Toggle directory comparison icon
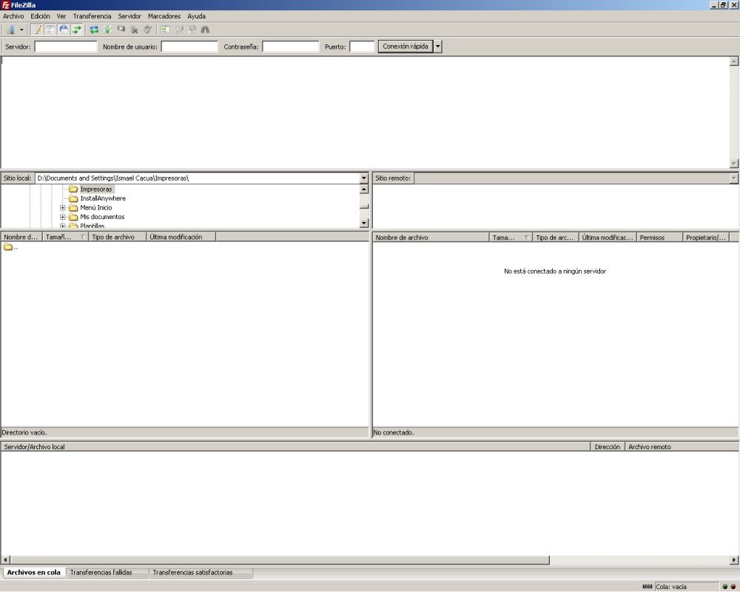 pyautogui.click(x=179, y=30)
